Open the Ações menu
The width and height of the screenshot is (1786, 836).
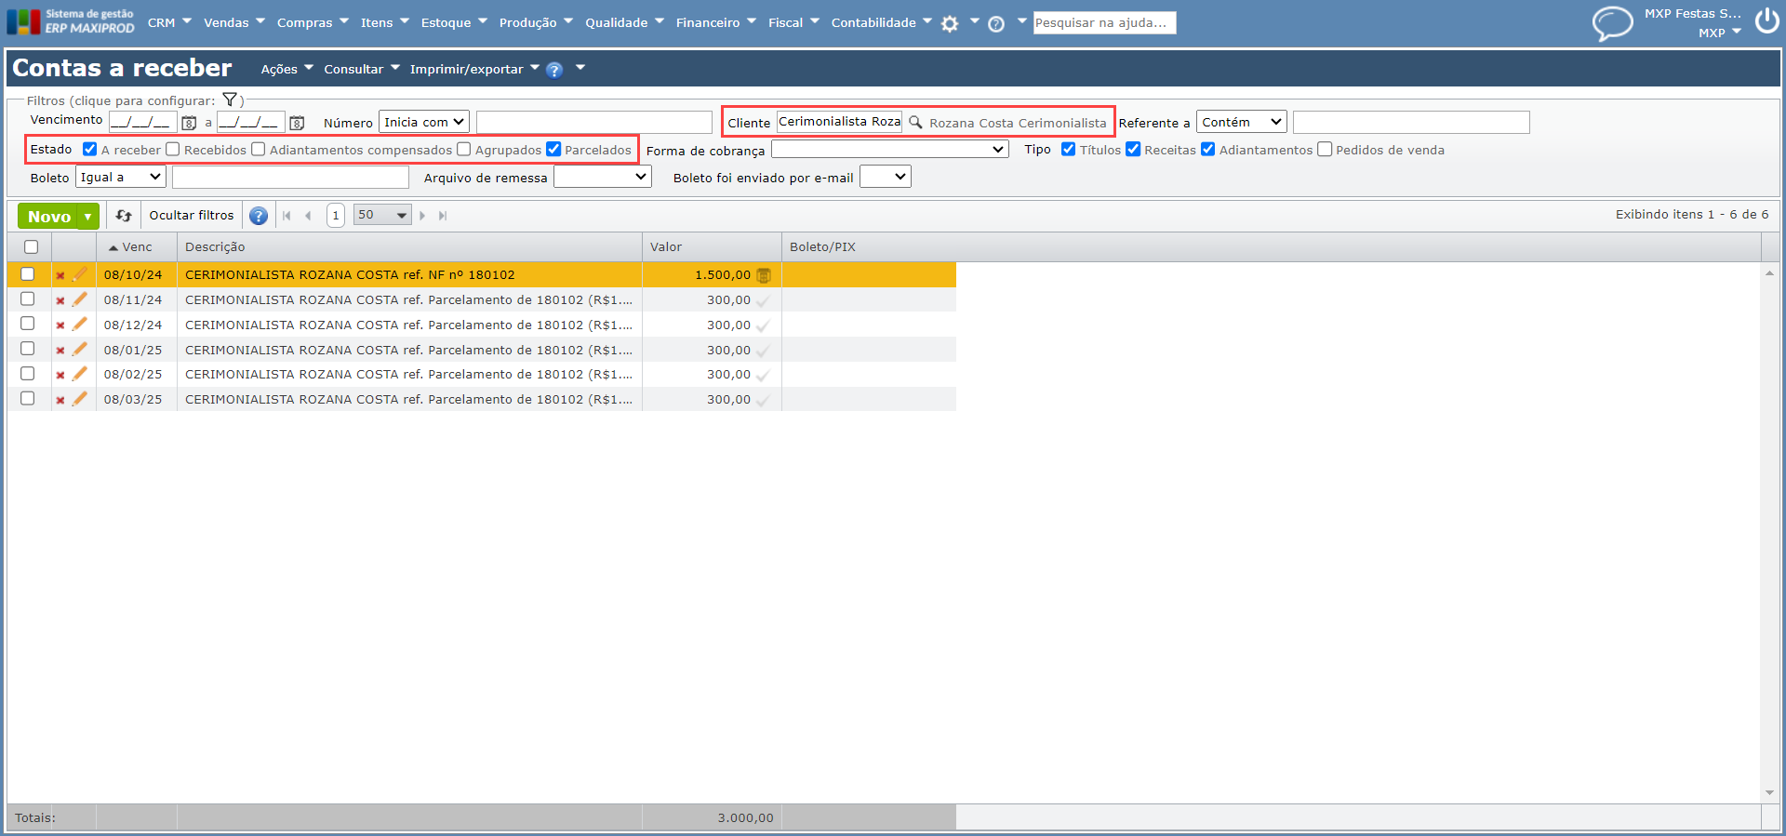[x=287, y=70]
